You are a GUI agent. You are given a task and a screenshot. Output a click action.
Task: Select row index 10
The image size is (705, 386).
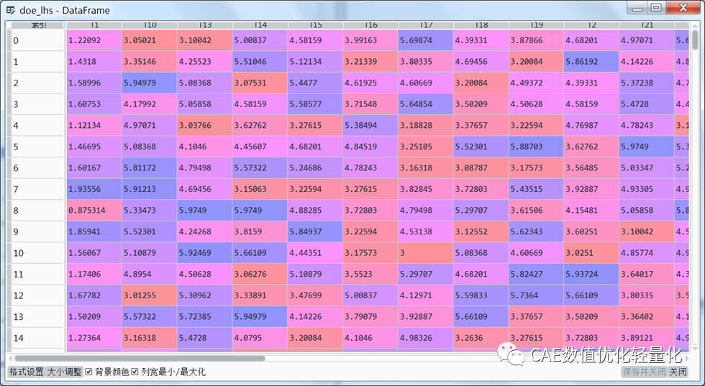point(37,253)
